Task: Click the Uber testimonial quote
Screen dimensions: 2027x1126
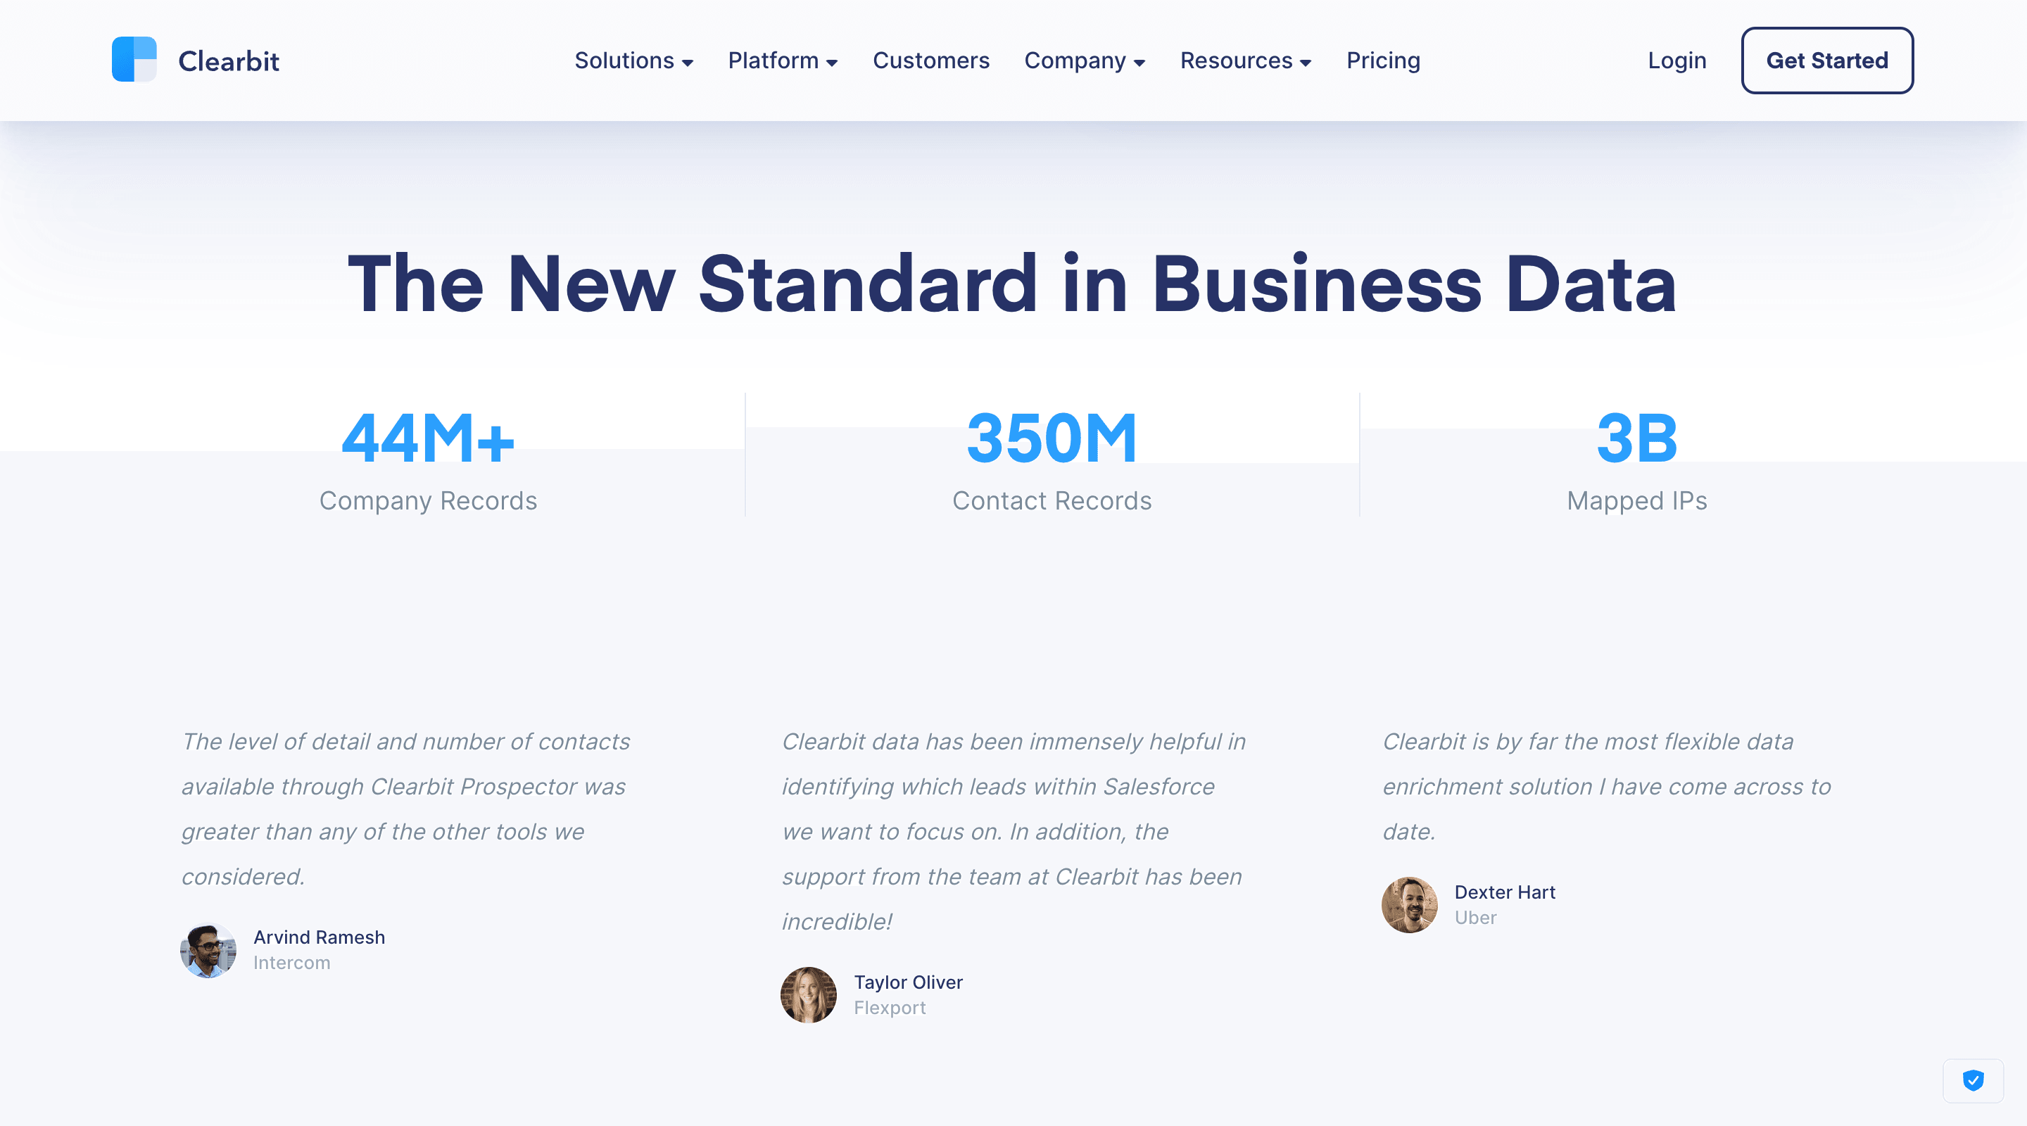Action: (x=1608, y=787)
